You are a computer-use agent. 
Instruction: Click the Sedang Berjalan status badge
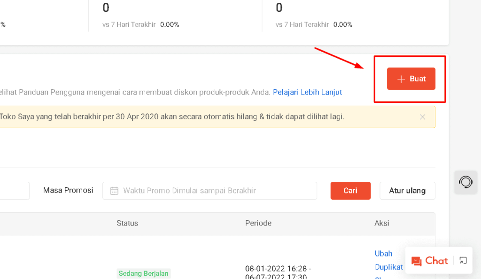click(143, 273)
